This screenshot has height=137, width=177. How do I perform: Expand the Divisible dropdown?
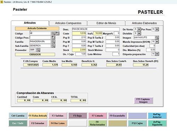click(x=139, y=33)
